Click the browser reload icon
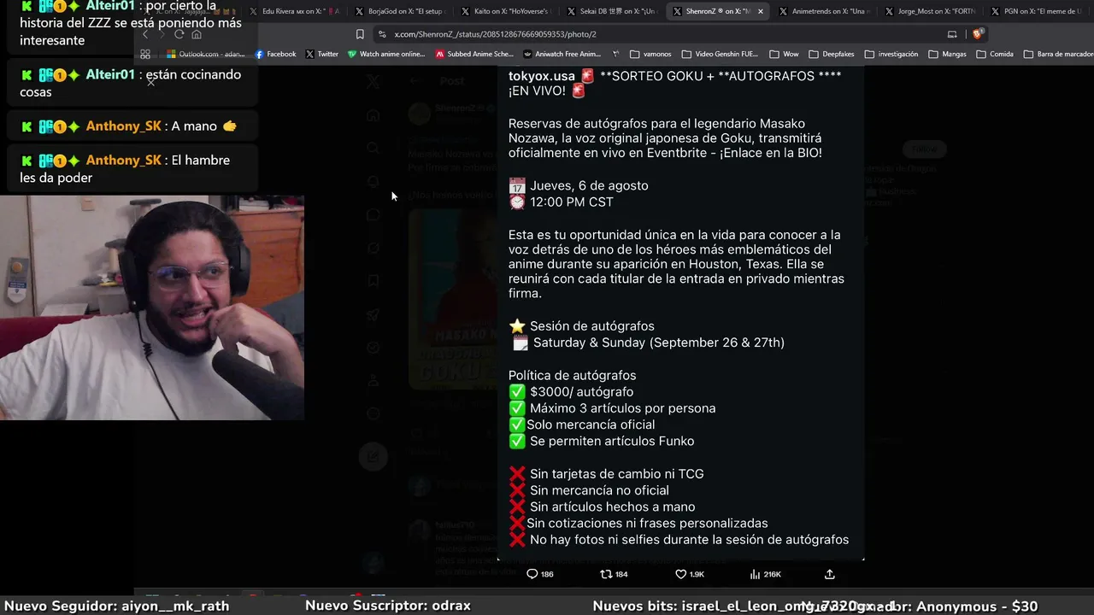1094x615 pixels. coord(179,34)
